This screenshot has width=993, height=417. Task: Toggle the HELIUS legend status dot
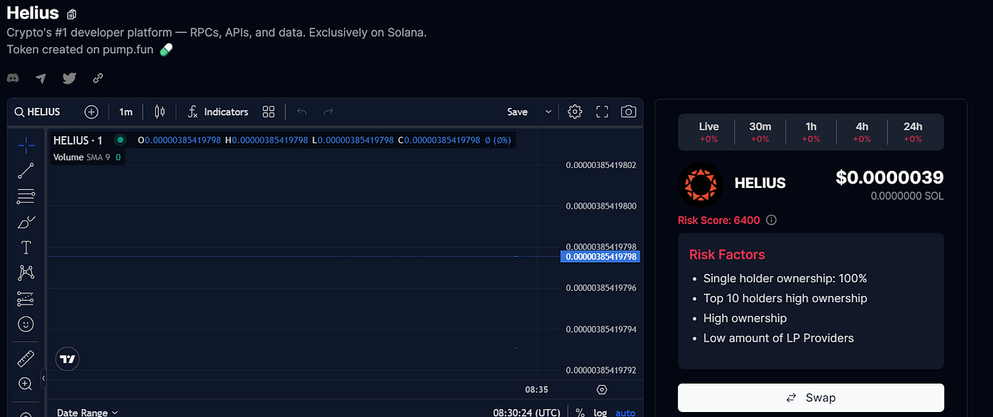coord(120,140)
